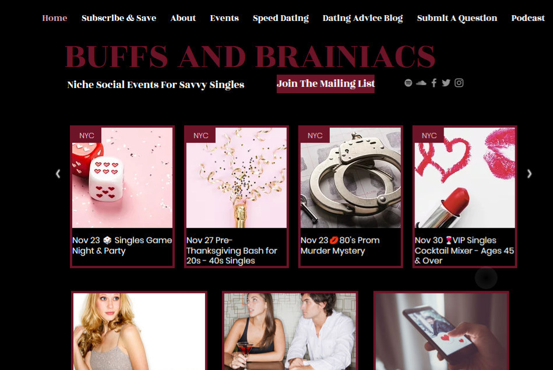553x370 pixels.
Task: Visit the Facebook page icon
Action: tap(434, 83)
